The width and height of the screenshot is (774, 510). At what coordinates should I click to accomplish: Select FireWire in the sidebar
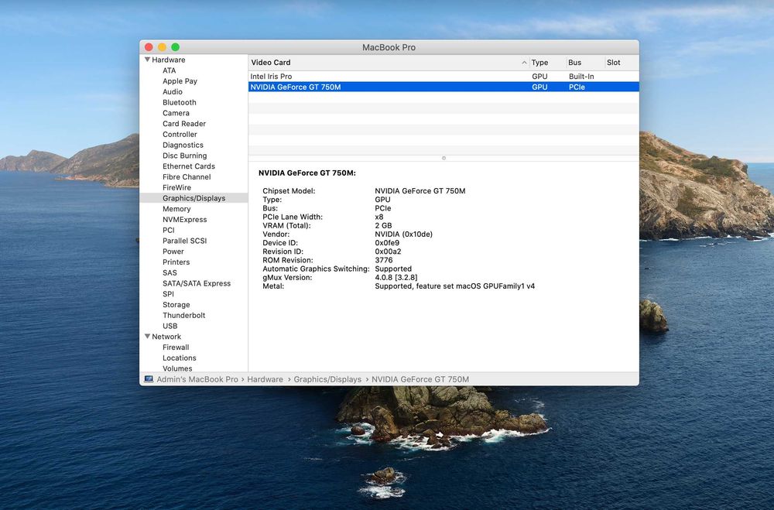176,187
